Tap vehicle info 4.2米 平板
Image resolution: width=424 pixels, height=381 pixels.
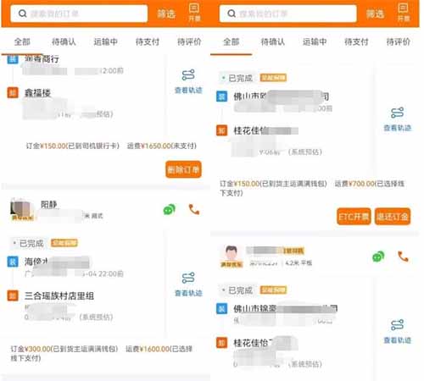(x=298, y=263)
